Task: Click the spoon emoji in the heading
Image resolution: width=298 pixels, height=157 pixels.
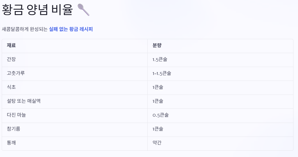Action: pyautogui.click(x=84, y=10)
